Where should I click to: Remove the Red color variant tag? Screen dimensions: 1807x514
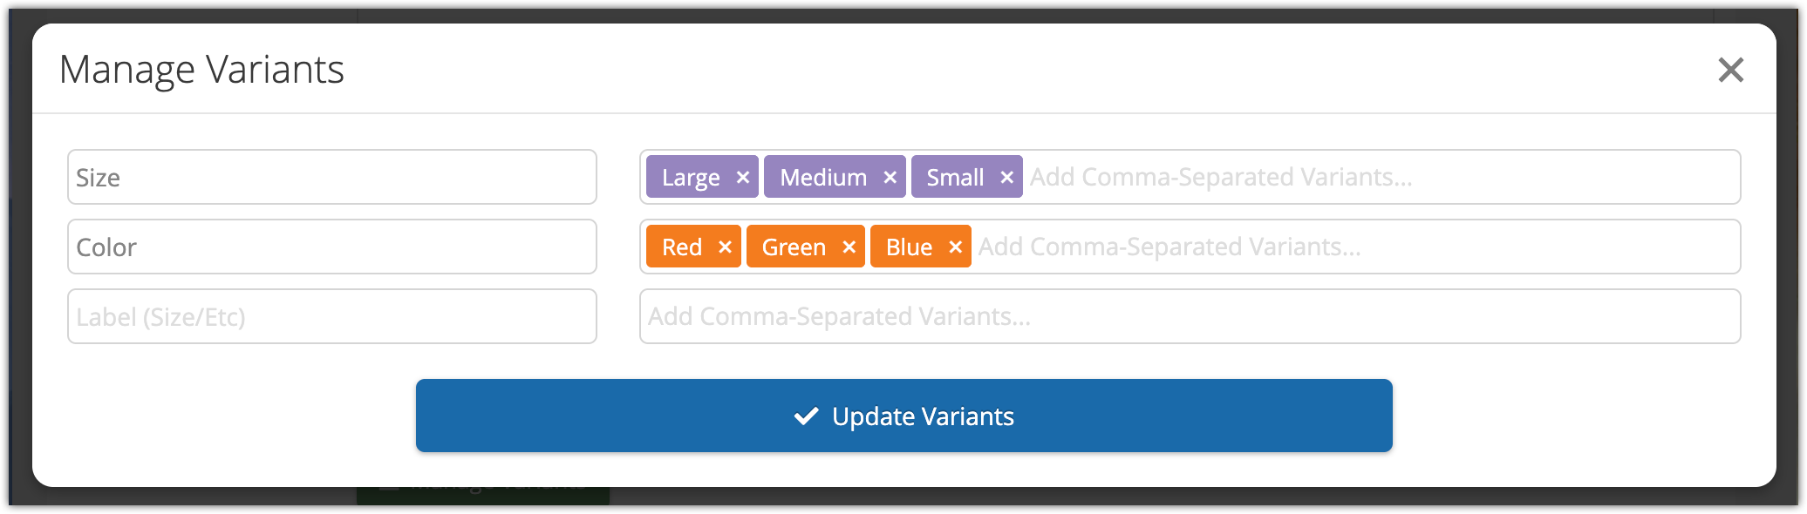point(725,247)
